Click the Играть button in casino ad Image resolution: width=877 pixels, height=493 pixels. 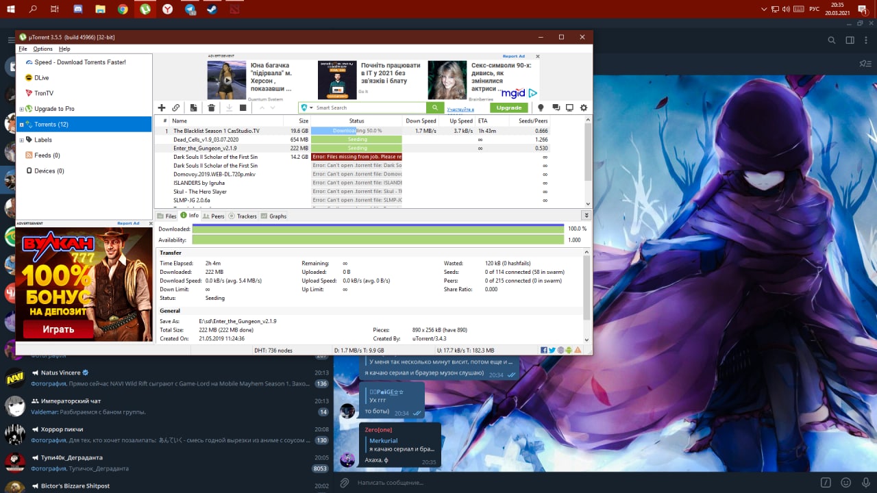click(58, 329)
